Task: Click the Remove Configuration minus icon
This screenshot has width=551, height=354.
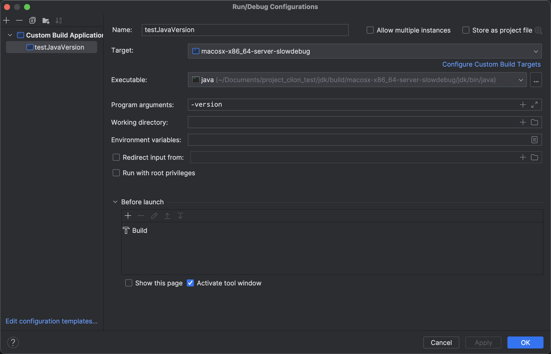Action: (19, 20)
